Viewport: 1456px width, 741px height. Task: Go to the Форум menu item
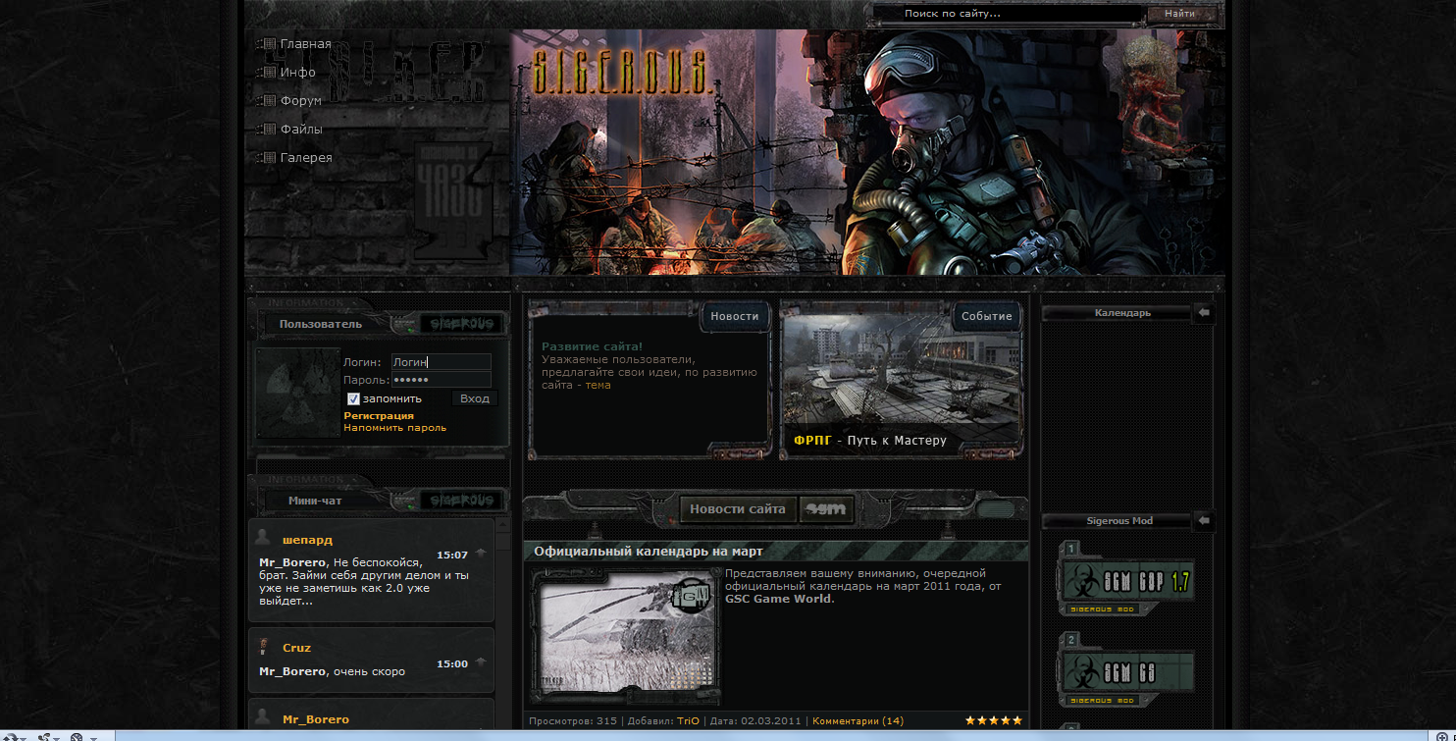pos(300,100)
